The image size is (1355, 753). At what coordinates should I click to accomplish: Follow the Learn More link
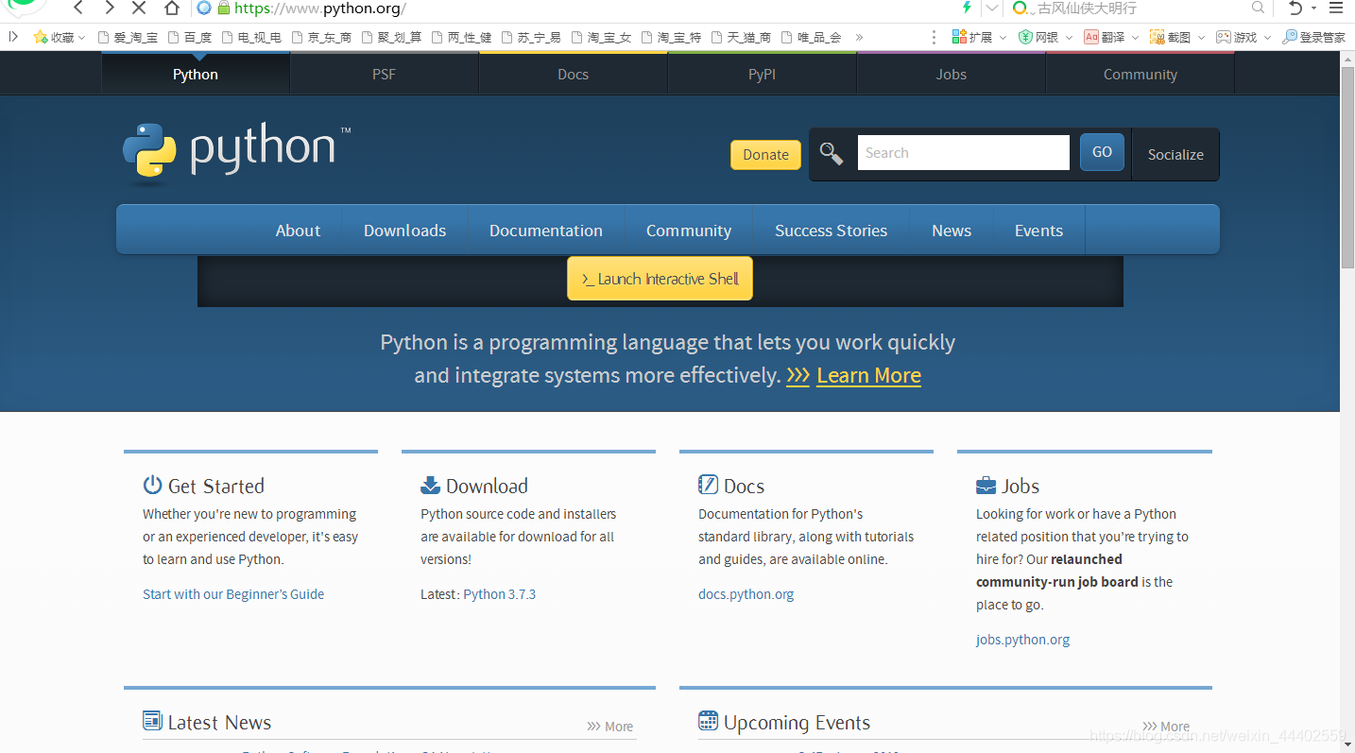pos(868,376)
